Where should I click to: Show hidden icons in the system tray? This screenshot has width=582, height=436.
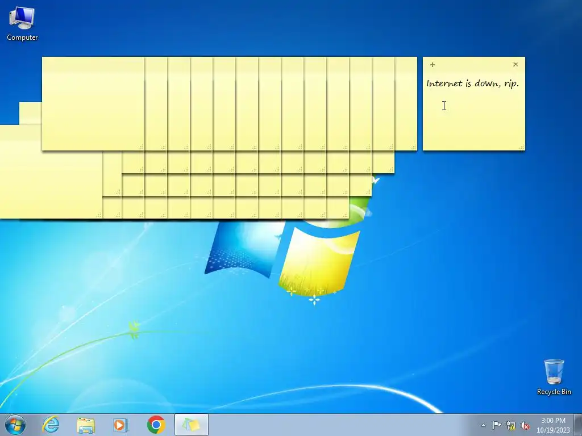[483, 425]
